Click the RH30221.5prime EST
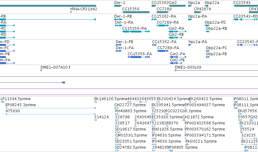This screenshot has height=152, width=258. click(x=187, y=144)
